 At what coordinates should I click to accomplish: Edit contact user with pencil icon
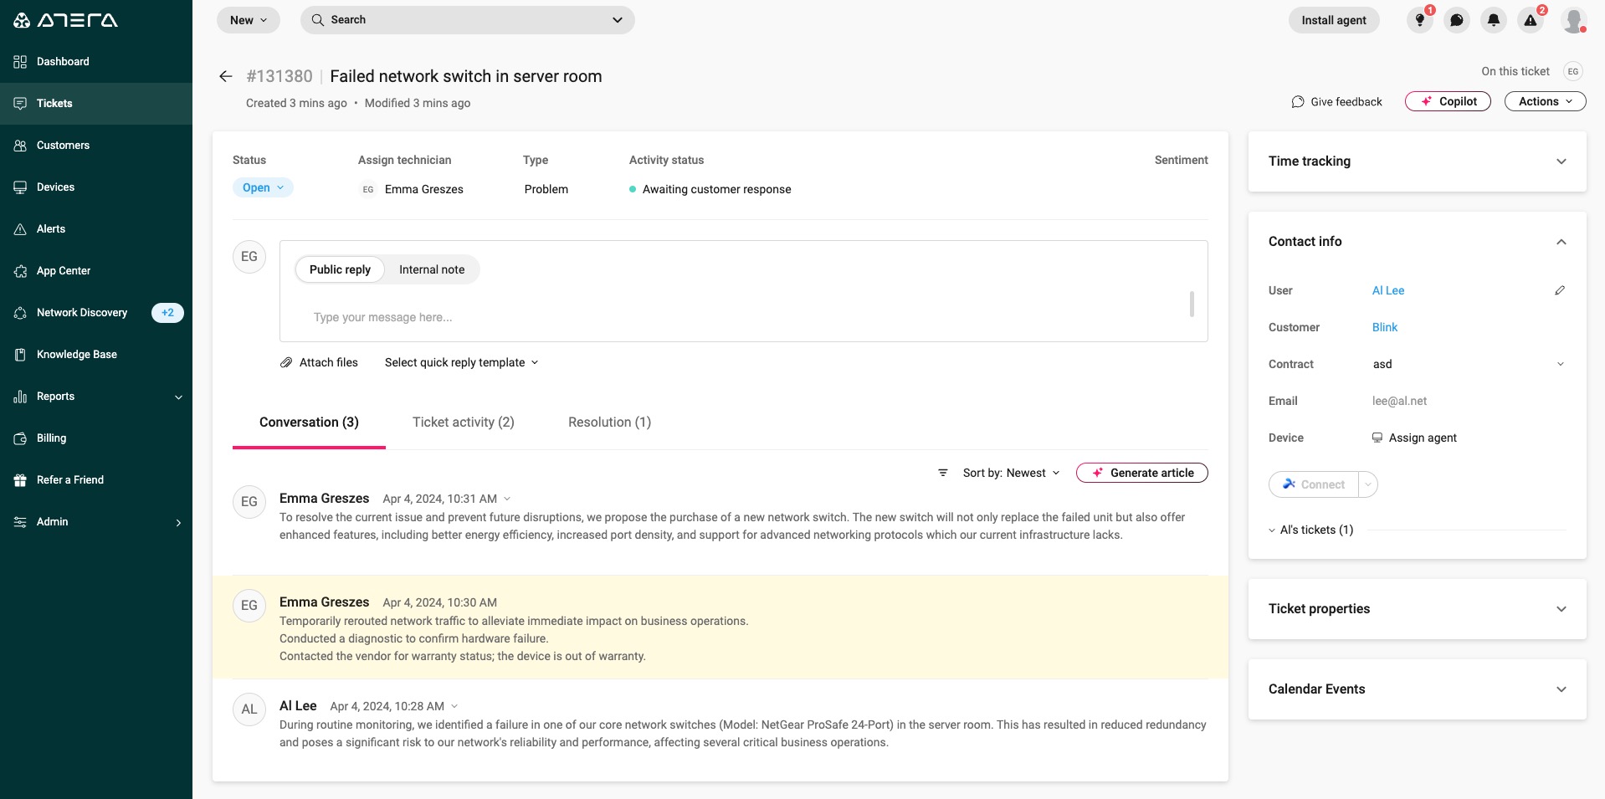[x=1560, y=290]
